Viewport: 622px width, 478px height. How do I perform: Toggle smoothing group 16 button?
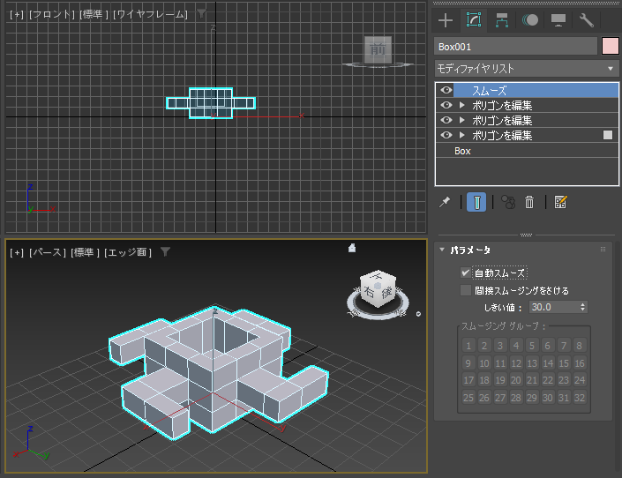tap(580, 363)
